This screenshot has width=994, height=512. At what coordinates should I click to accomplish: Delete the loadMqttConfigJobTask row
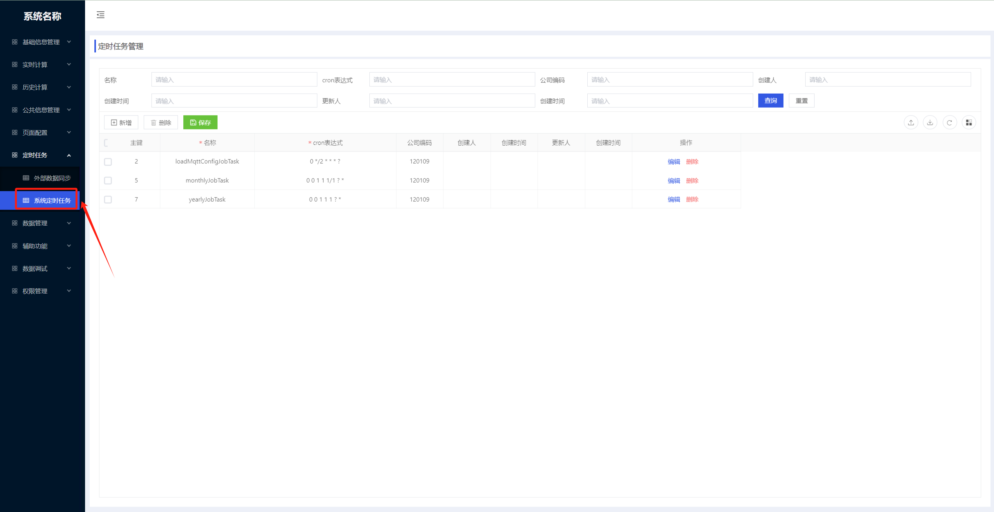click(x=692, y=162)
